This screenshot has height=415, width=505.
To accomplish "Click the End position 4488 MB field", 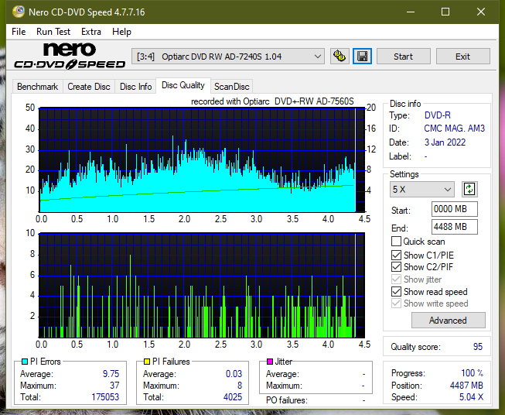I will [455, 227].
